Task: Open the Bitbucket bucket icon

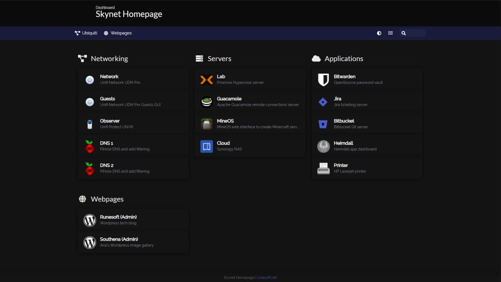Action: [x=323, y=124]
